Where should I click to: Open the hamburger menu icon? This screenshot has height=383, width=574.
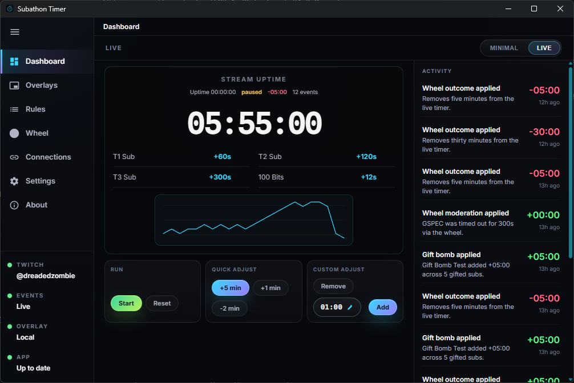coord(15,32)
